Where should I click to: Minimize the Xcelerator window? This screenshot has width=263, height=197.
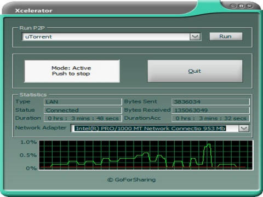click(x=233, y=6)
